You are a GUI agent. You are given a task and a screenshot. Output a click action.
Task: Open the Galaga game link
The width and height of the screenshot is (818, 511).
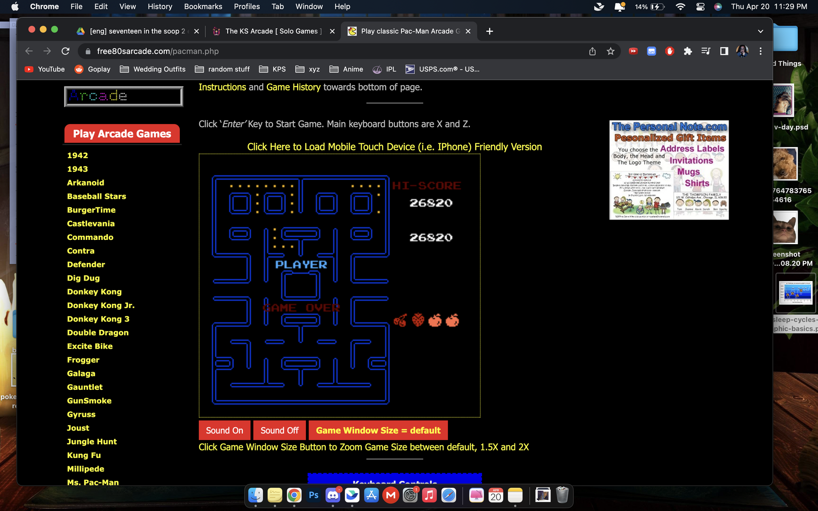point(81,373)
